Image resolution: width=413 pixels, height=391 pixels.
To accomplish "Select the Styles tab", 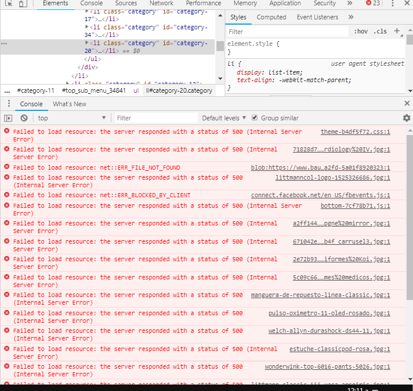I will [238, 18].
